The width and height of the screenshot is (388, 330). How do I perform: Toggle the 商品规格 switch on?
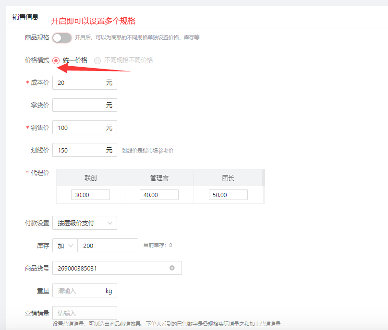click(x=62, y=37)
